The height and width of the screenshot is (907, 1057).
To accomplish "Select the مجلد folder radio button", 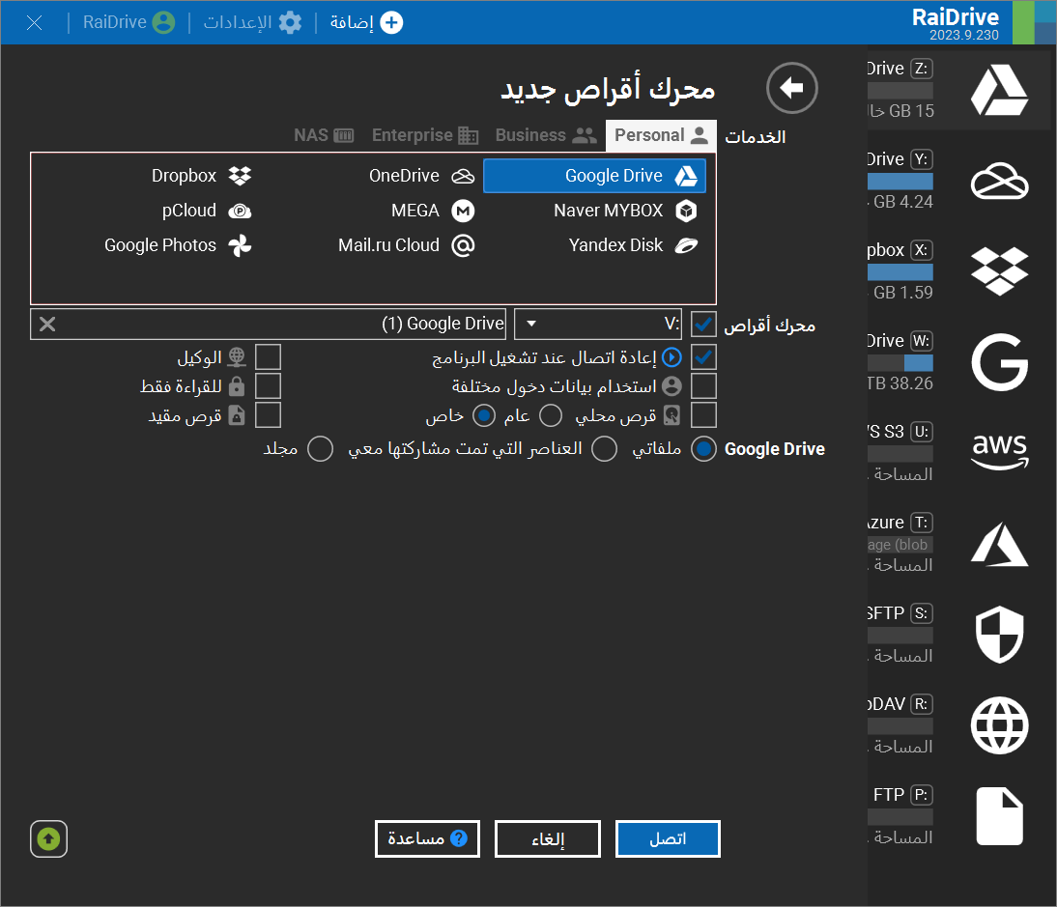I will pos(320,449).
